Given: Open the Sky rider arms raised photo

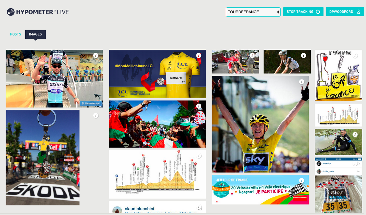Looking at the screenshot, I should point(260,124).
